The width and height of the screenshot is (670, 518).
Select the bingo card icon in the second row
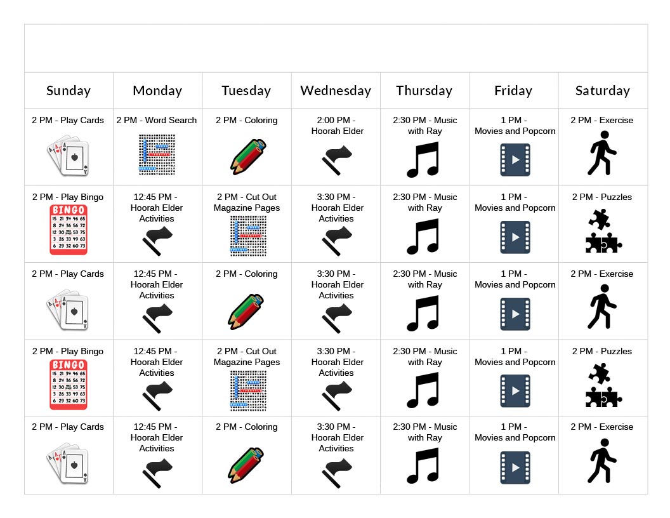click(68, 229)
